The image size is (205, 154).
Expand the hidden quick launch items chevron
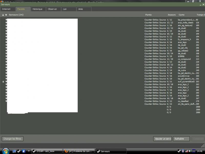click(x=29, y=151)
